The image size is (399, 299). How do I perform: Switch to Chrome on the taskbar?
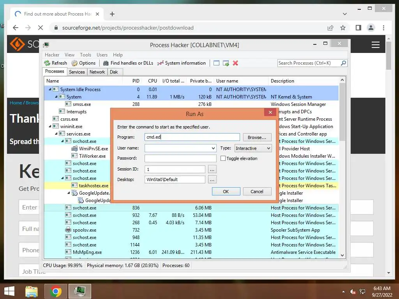coord(55,291)
